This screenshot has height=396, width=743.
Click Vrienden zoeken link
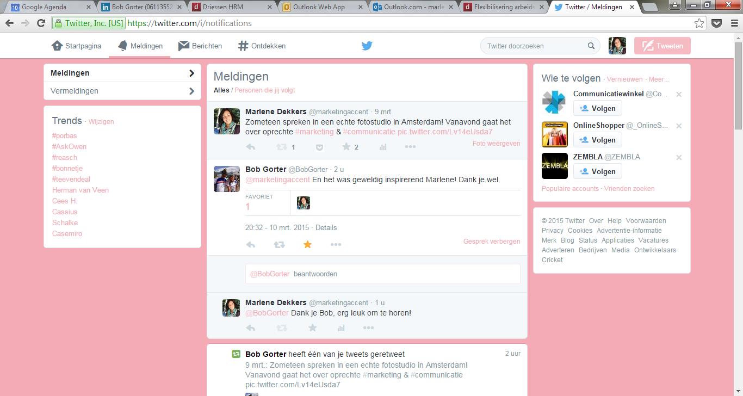tap(629, 188)
